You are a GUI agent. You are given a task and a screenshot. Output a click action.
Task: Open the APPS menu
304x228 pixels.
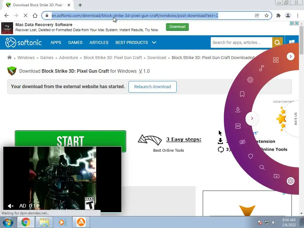coord(56,42)
